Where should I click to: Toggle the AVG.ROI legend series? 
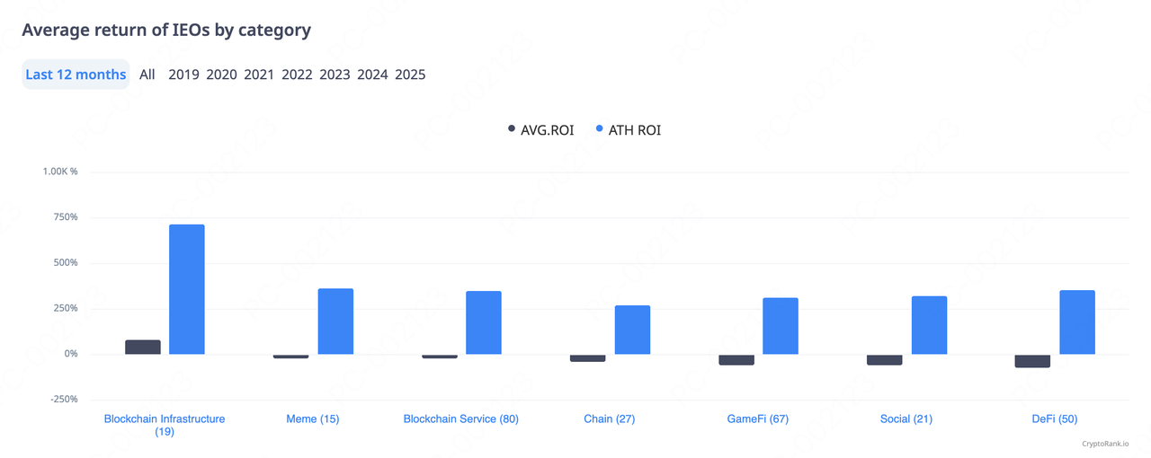pyautogui.click(x=540, y=130)
